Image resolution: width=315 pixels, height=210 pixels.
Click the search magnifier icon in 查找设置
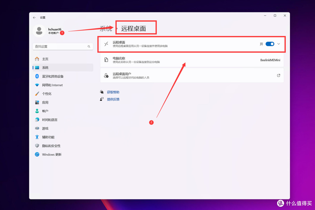pyautogui.click(x=89, y=46)
